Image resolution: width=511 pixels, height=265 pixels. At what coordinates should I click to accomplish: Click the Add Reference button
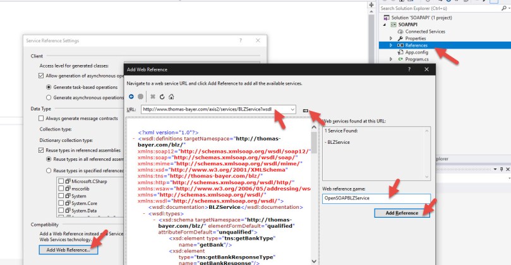(x=407, y=213)
